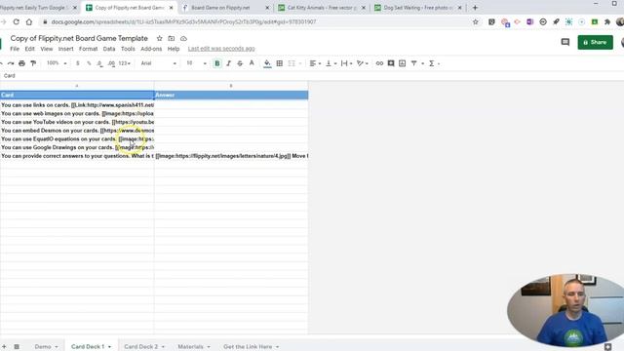
Task: Toggle Italic formatting
Action: pyautogui.click(x=228, y=63)
